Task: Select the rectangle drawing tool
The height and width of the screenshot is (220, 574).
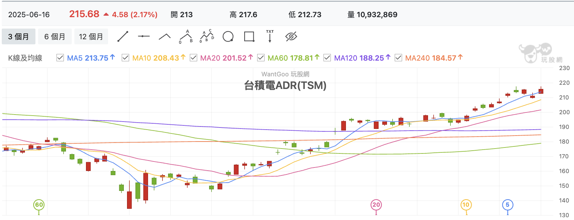Action: click(x=249, y=36)
